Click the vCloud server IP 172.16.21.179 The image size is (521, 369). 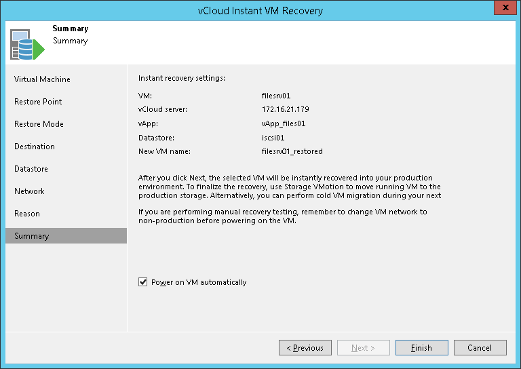click(286, 109)
